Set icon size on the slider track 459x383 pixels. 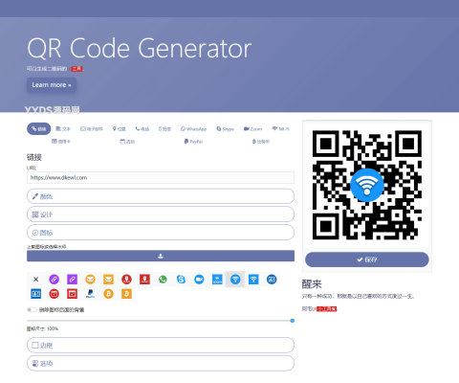[x=161, y=321]
